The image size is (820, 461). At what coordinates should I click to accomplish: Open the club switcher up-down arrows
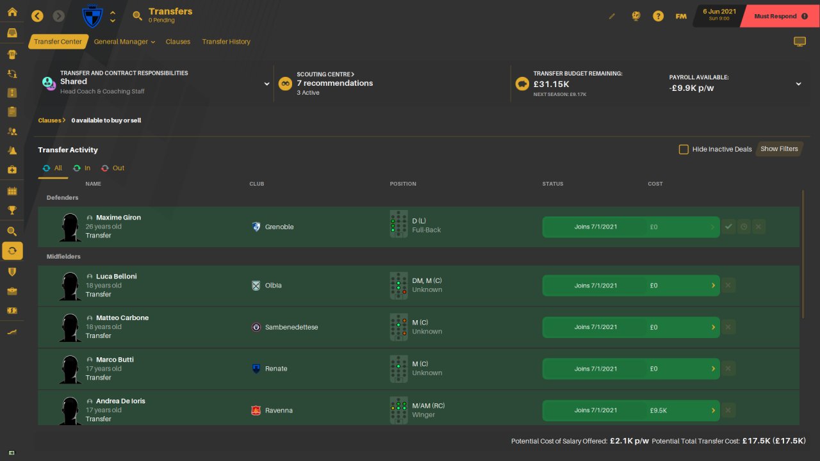pos(113,16)
